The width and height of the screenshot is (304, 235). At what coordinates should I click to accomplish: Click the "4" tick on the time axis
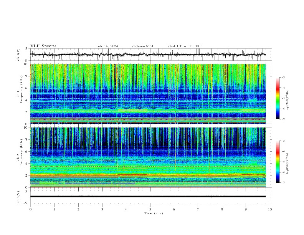point(126,209)
